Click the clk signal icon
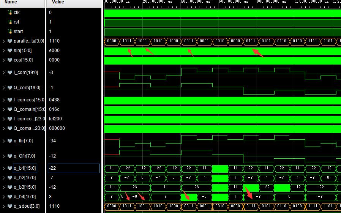 (10, 13)
